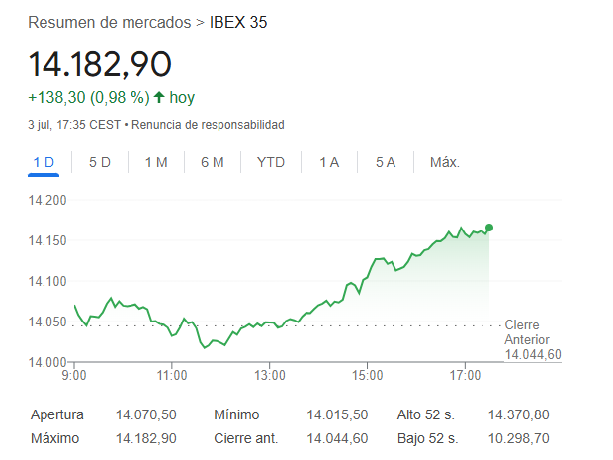This screenshot has width=613, height=460.
Task: Select the 1 D time range tab
Action: coord(44,163)
